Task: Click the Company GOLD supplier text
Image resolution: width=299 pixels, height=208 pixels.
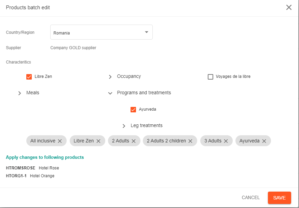Action: click(x=73, y=48)
